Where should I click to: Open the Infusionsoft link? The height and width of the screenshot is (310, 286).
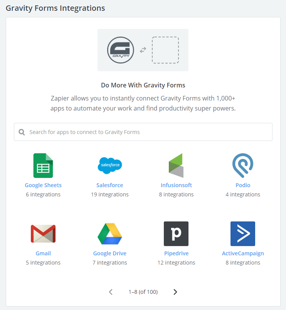176,185
